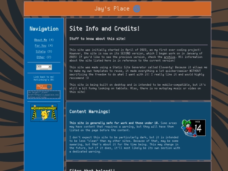Viewport: 228px width, 171px height.
Task: Open the About Me navigation link
Action: point(41,40)
